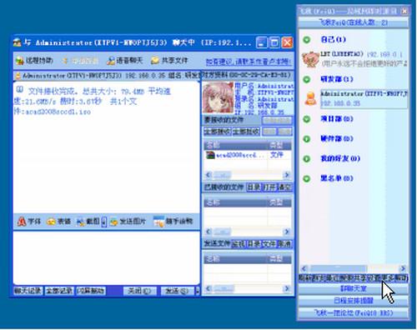This screenshot has width=417, height=330.
Task: Open the 聊天记录 chat history
Action: pos(28,291)
